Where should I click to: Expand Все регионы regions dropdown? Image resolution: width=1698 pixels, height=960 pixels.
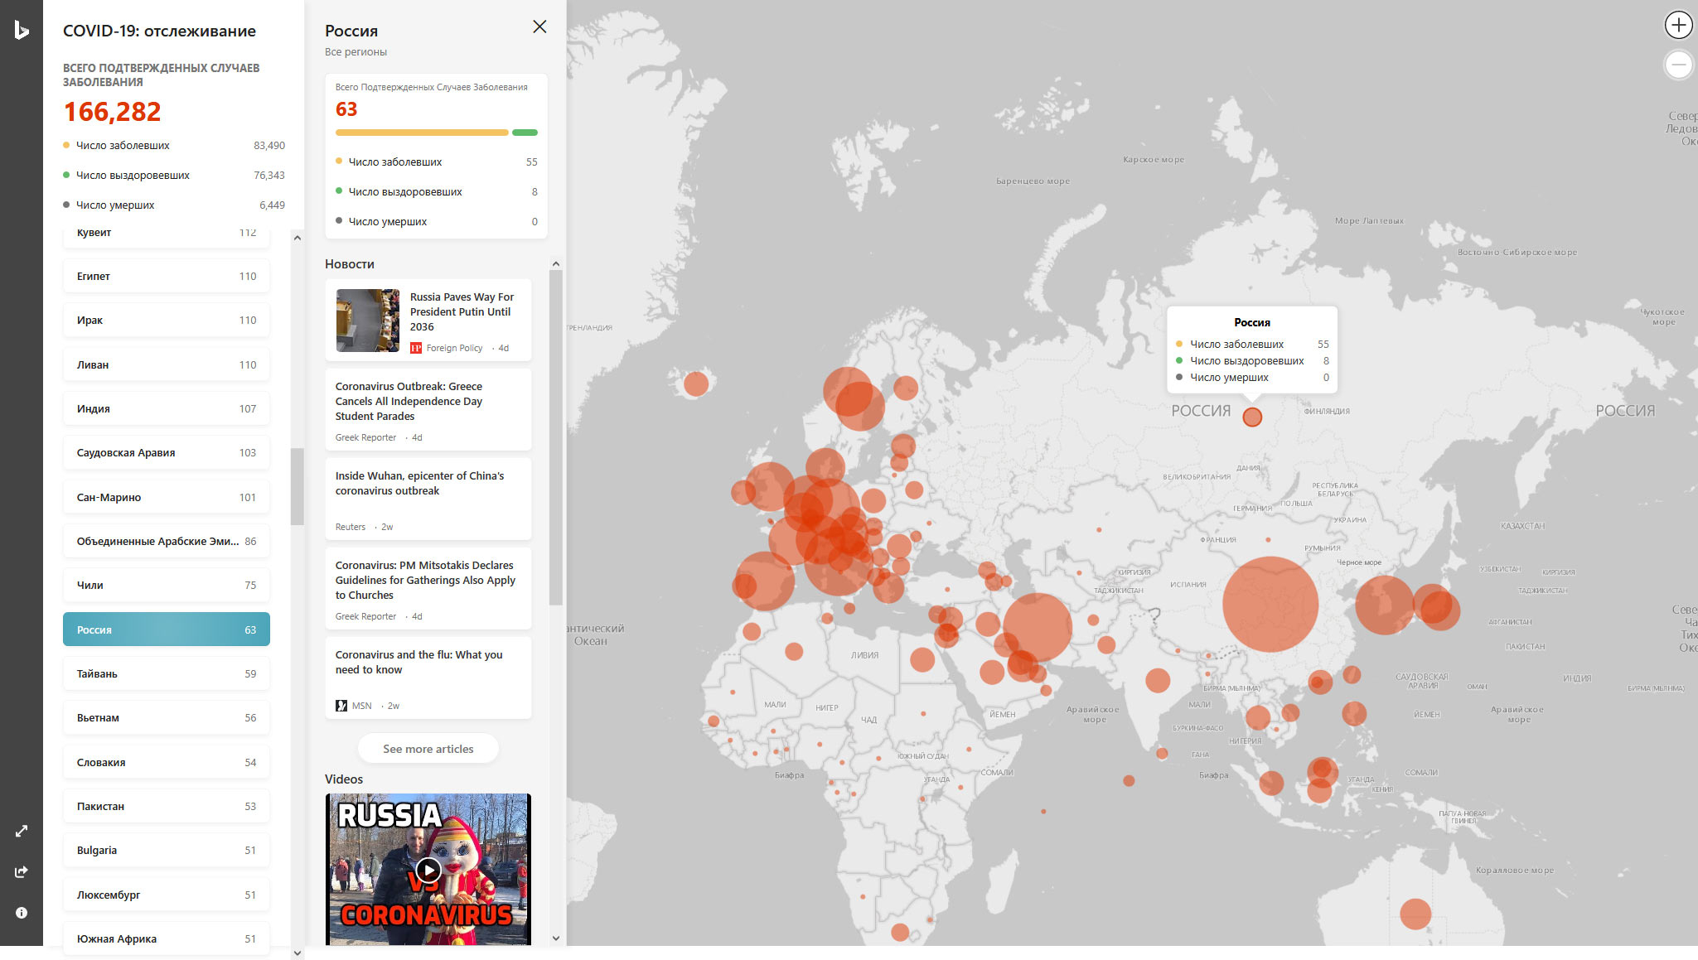[x=356, y=50]
